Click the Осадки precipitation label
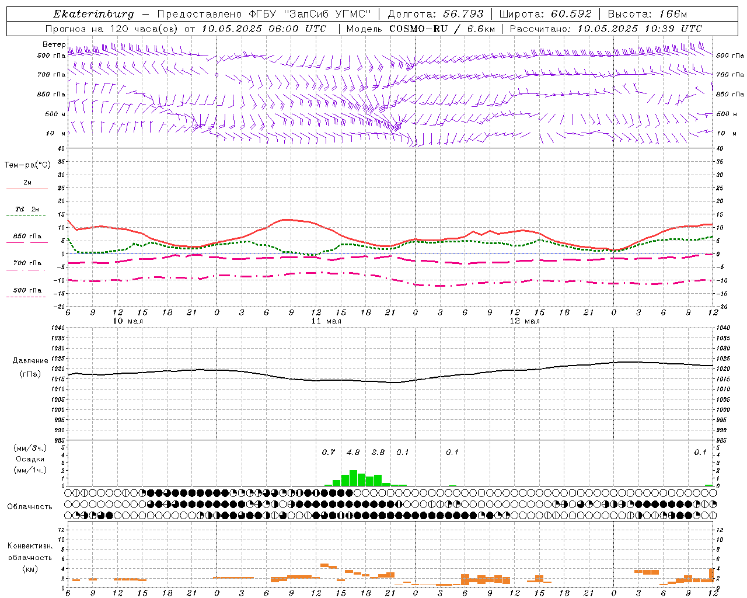This screenshot has height=598, width=747. (30, 459)
